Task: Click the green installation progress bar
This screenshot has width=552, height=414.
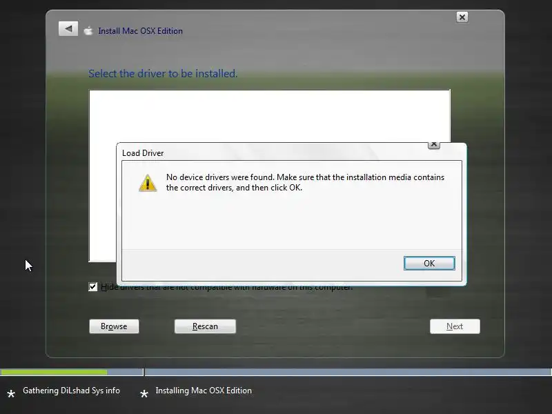Action: pyautogui.click(x=54, y=372)
